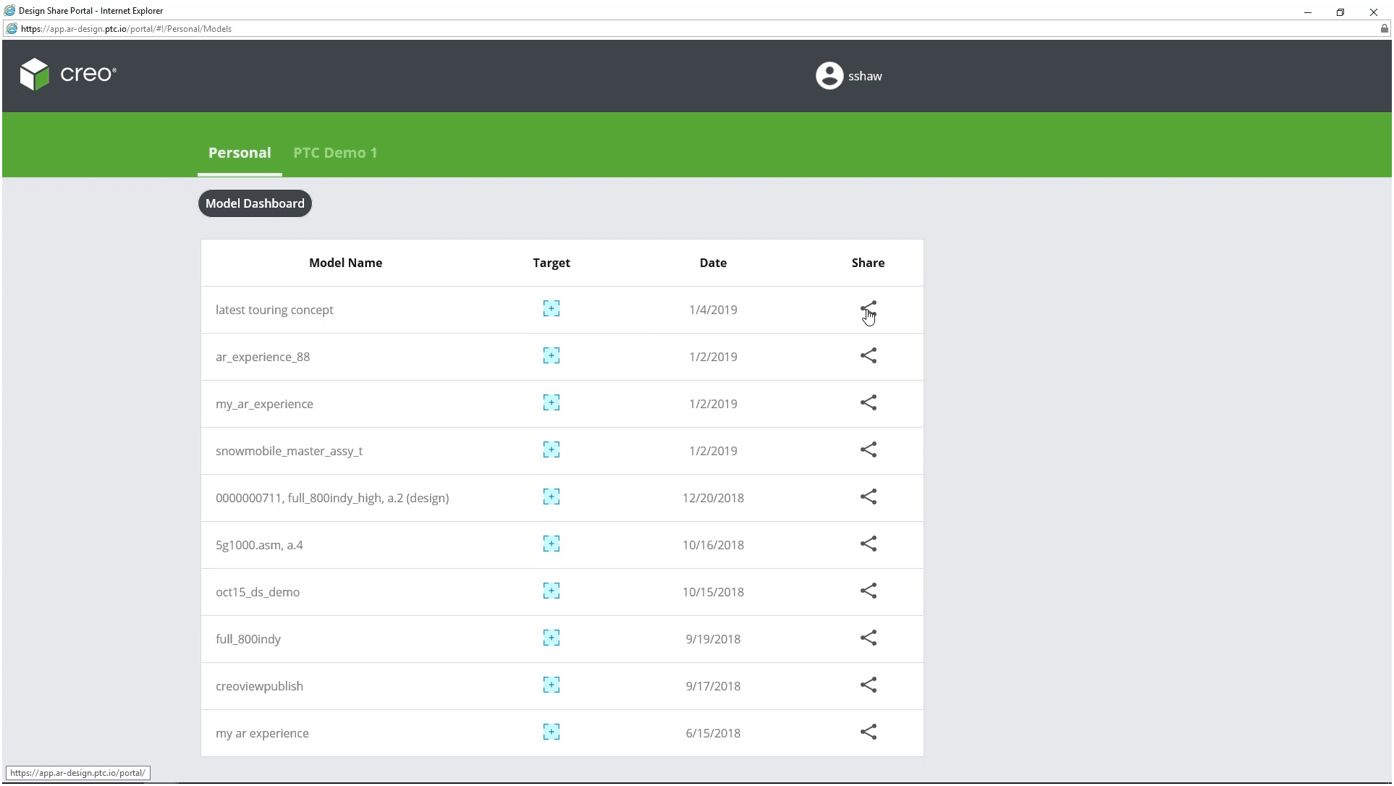The image size is (1394, 786).
Task: Share the 0000000711 full_800indy_high model
Action: click(868, 497)
